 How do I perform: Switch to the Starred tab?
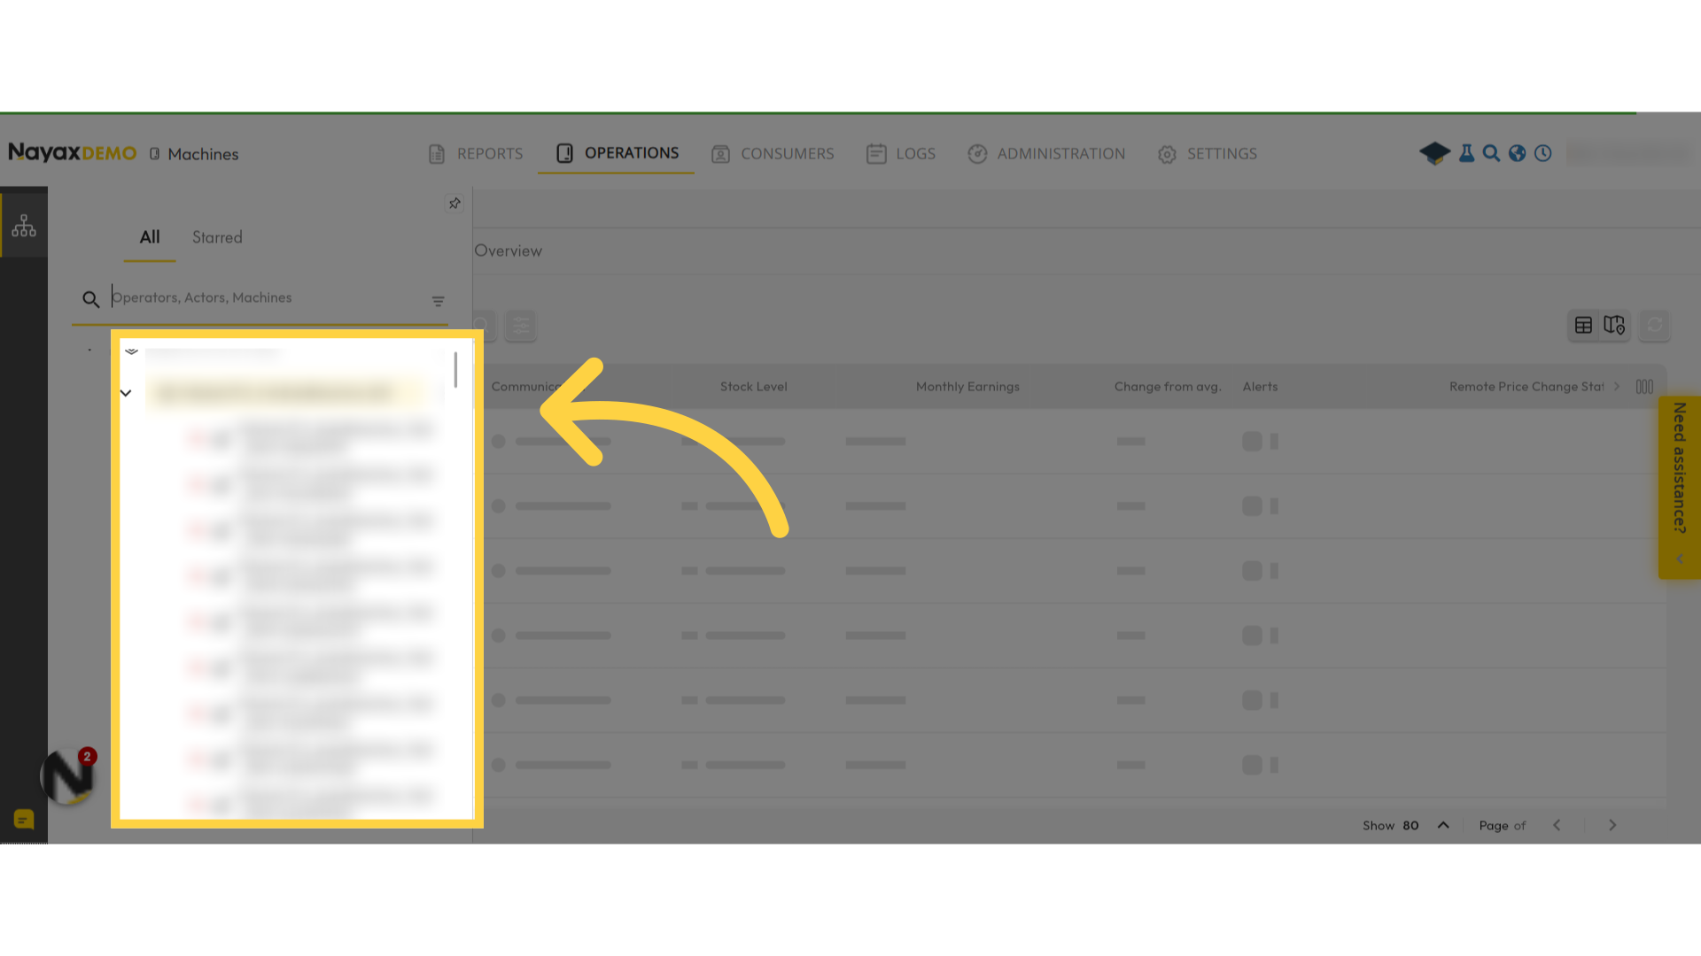pyautogui.click(x=217, y=237)
